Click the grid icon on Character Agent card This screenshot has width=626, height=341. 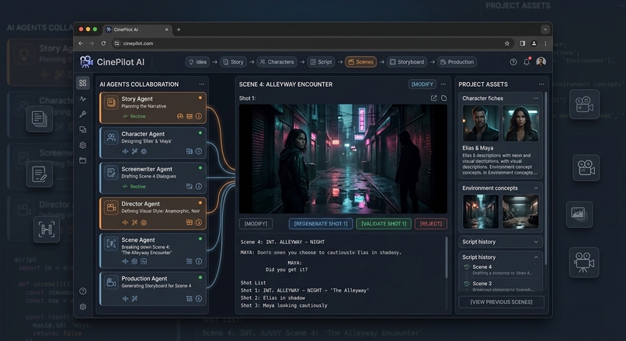coord(190,151)
